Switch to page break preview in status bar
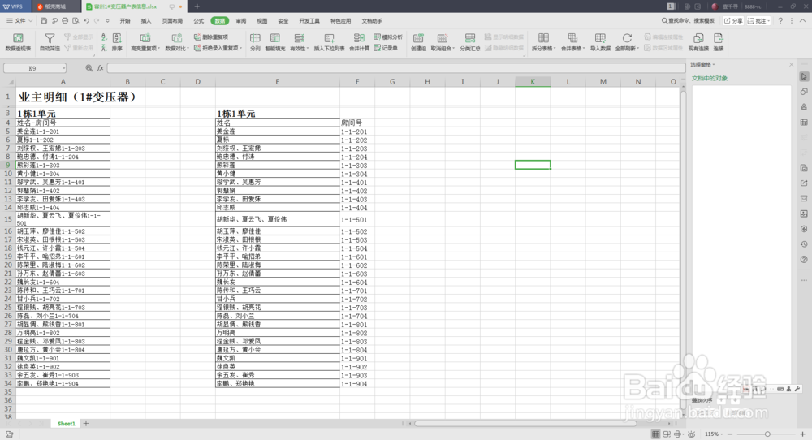This screenshot has height=440, width=812. tap(667, 434)
